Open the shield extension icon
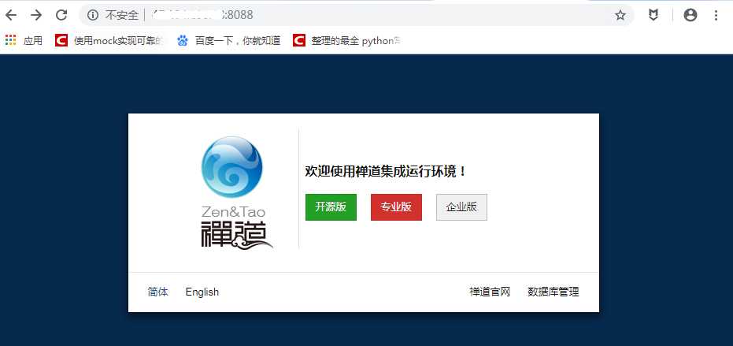Screen dimensions: 733x346 (x=653, y=16)
